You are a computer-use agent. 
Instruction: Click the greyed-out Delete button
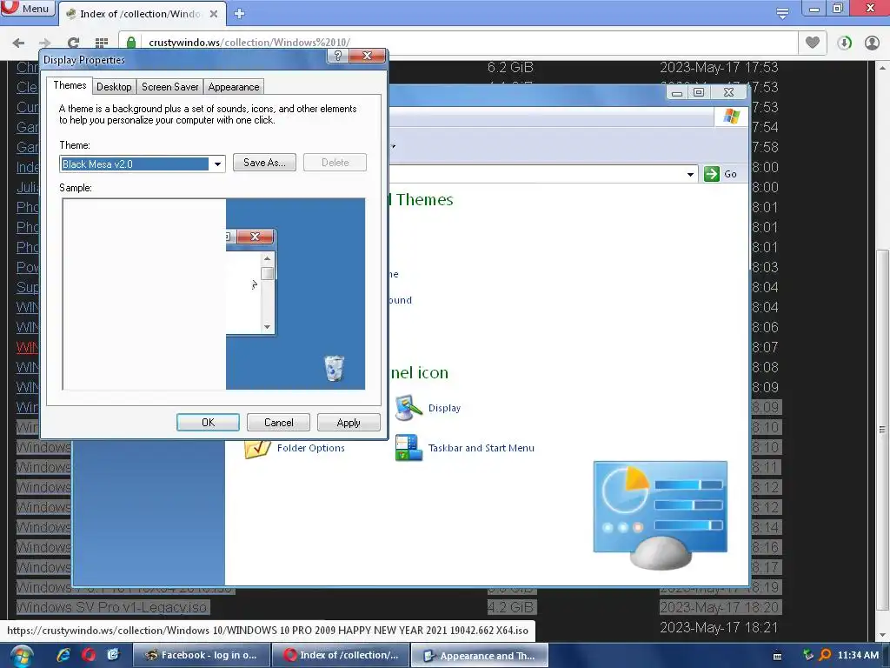click(x=335, y=163)
